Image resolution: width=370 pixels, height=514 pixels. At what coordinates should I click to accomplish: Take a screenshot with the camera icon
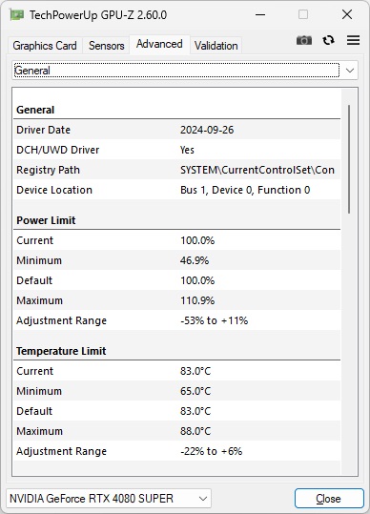pos(304,40)
